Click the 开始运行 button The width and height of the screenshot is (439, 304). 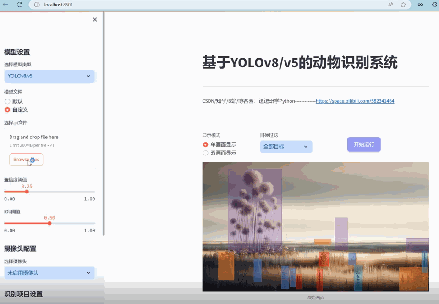click(x=363, y=144)
